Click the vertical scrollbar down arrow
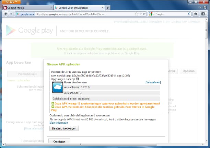210x148 pixels. coord(206,141)
